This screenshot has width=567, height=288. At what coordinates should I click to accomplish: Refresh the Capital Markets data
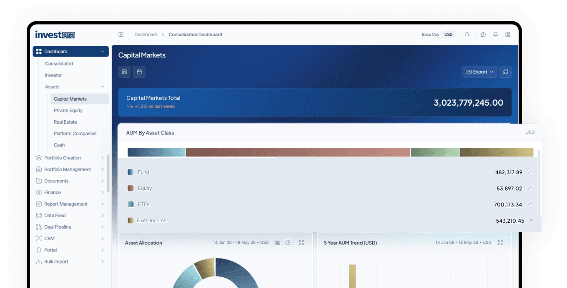coord(506,72)
